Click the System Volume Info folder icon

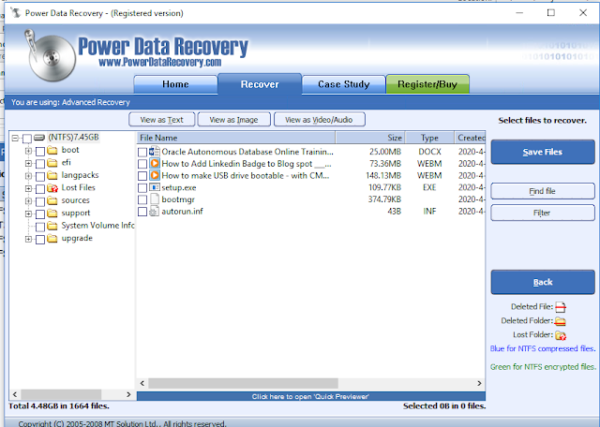tap(52, 226)
